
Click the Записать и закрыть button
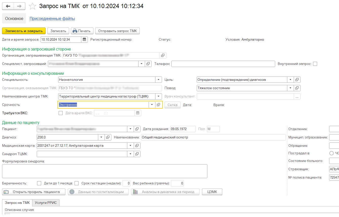(24, 31)
